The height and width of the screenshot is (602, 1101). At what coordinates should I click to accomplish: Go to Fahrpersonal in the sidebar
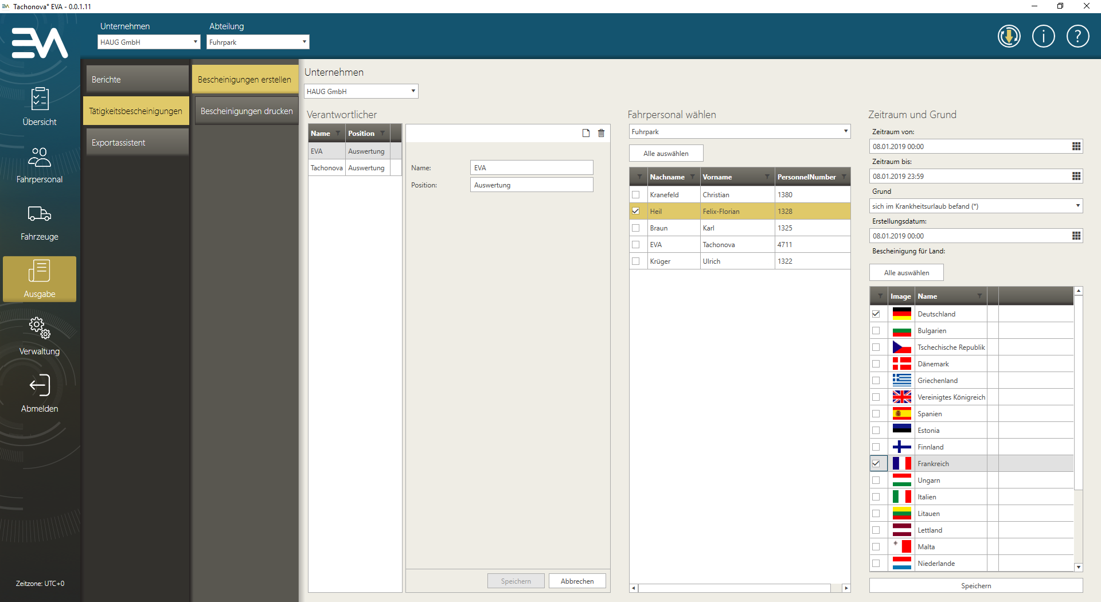click(40, 165)
